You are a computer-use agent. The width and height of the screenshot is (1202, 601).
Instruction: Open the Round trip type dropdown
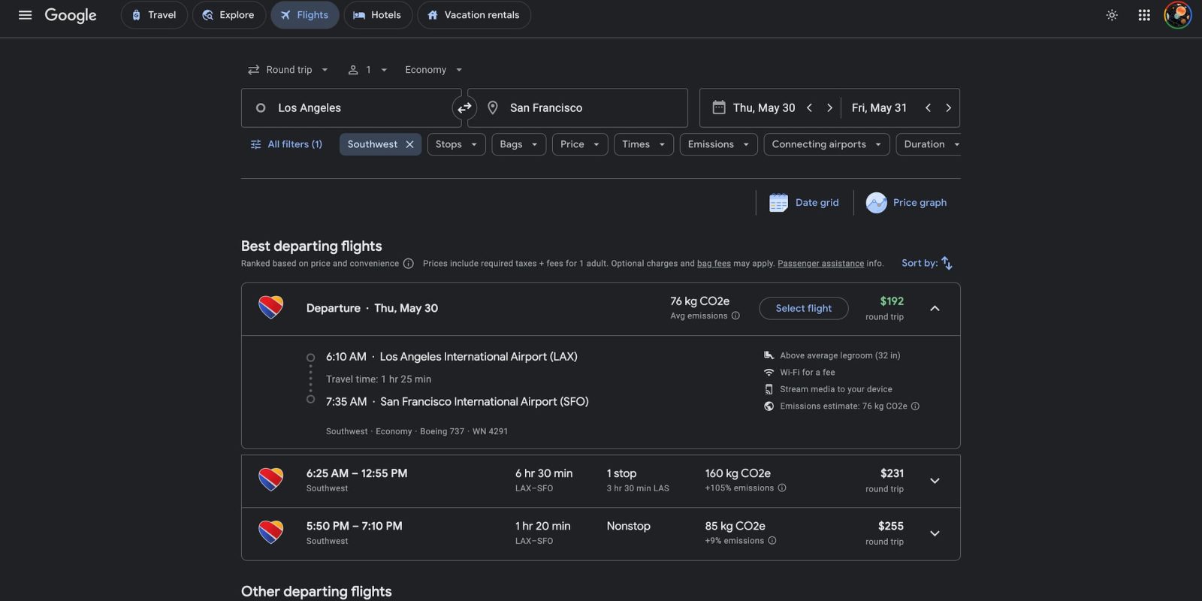(288, 70)
